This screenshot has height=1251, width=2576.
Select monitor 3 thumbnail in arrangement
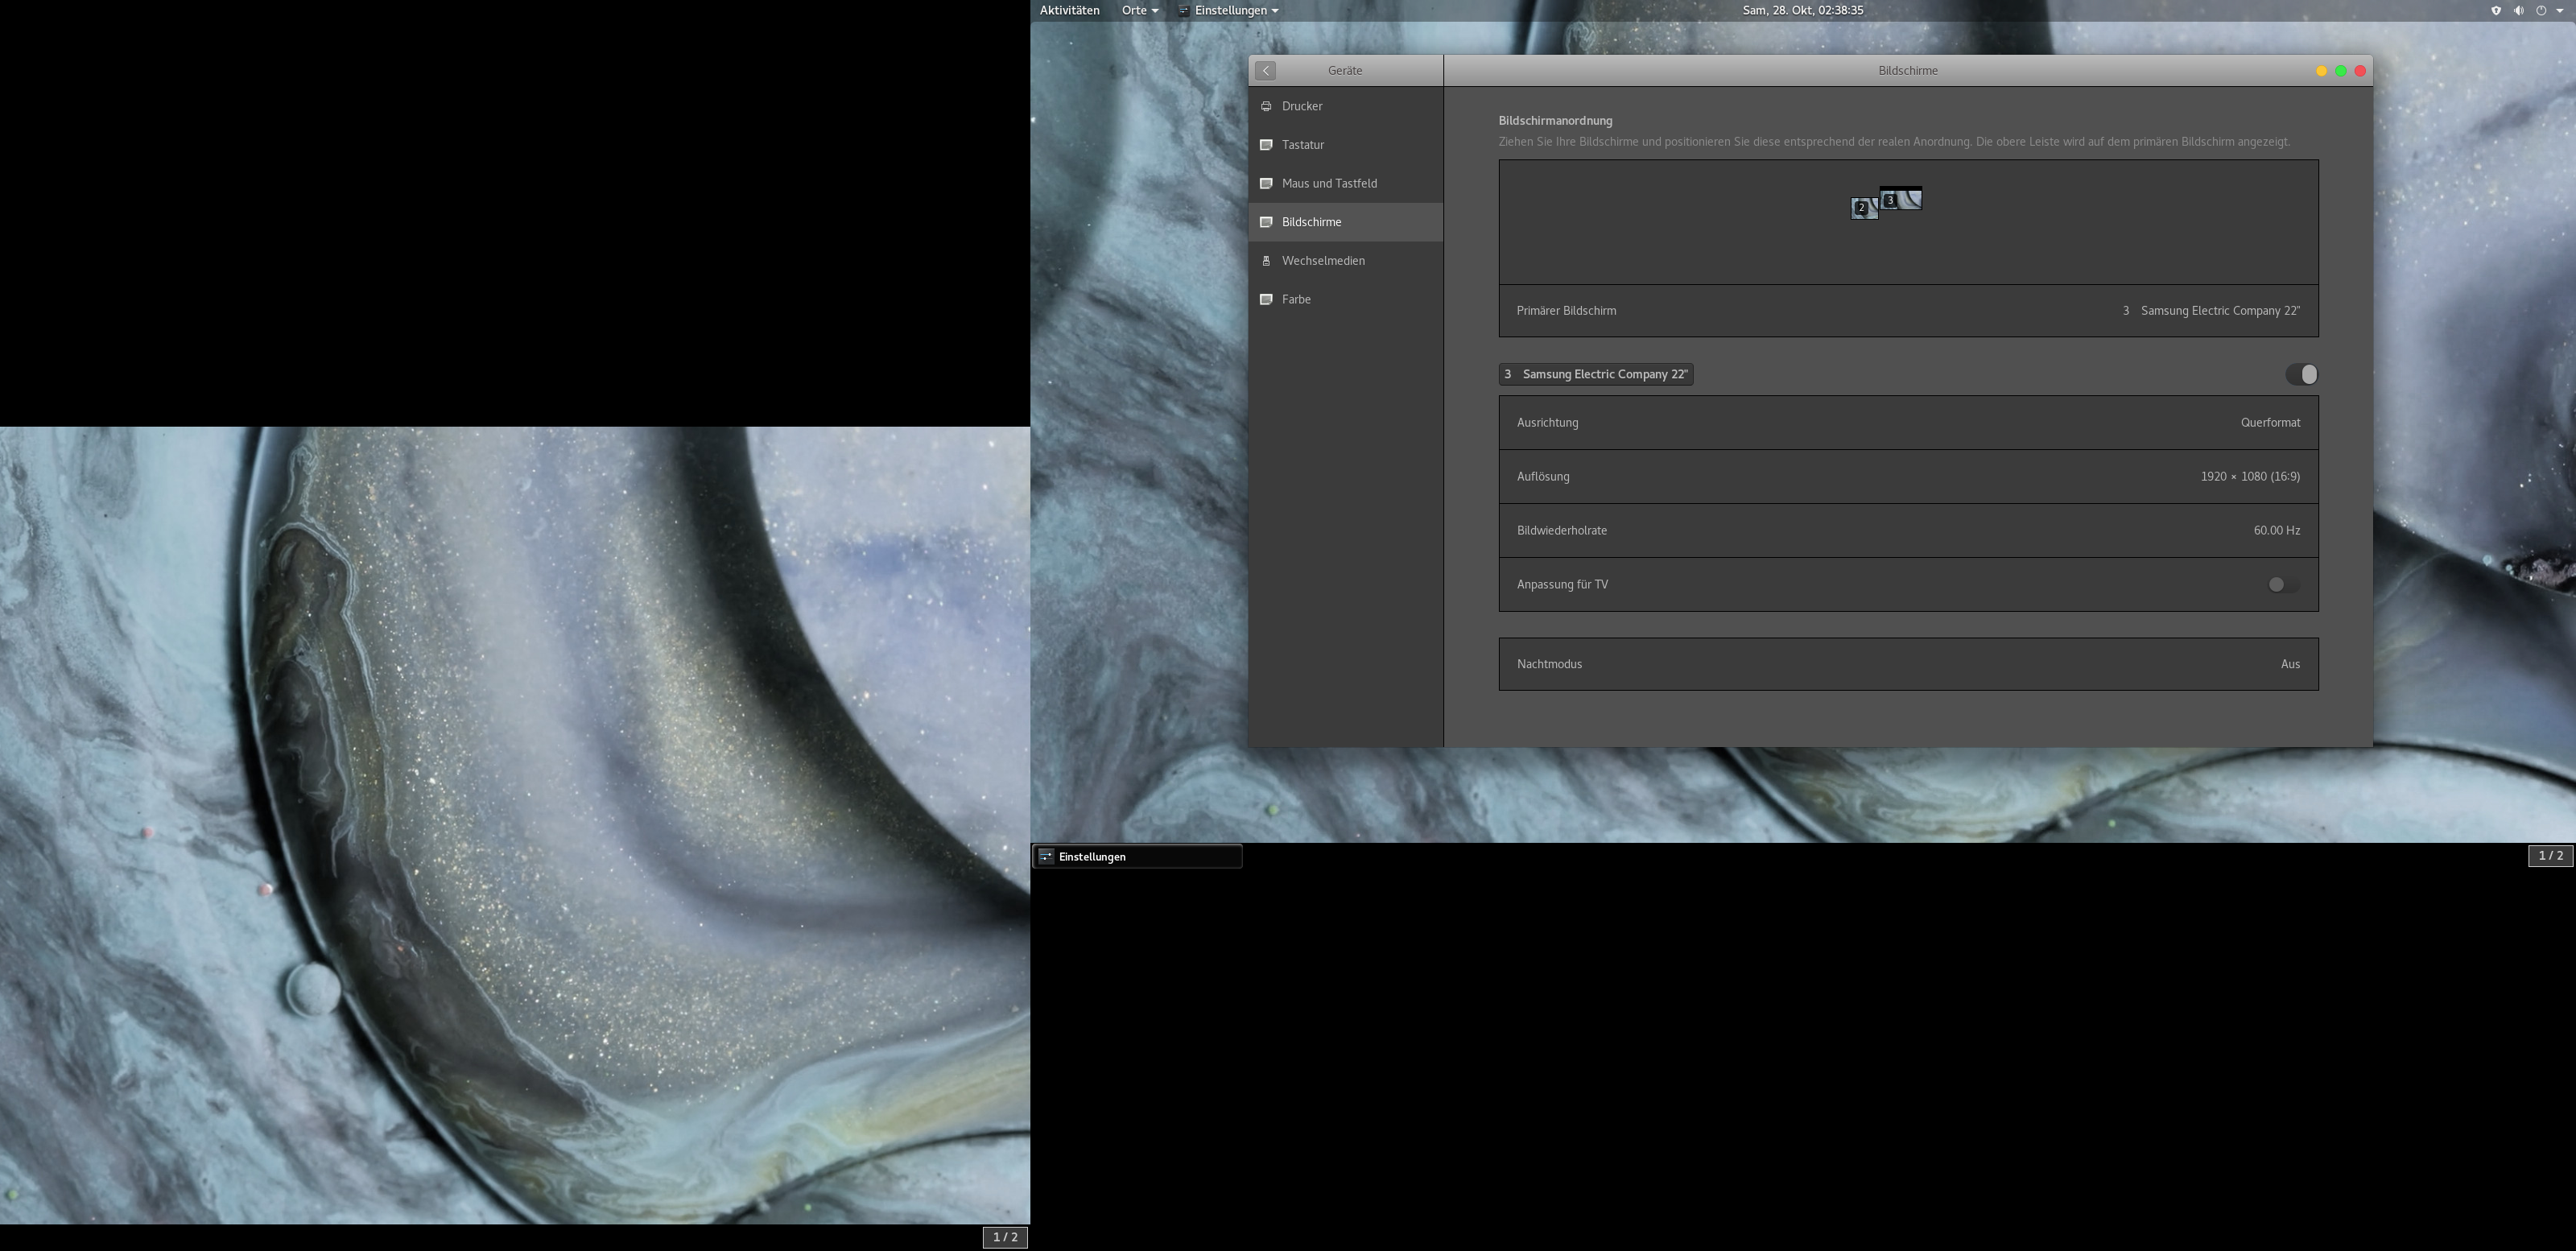coord(1902,198)
